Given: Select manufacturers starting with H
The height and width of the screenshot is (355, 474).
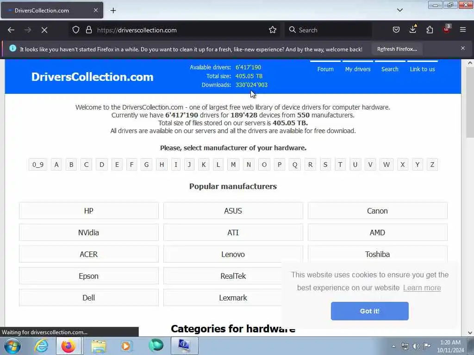Looking at the screenshot, I should point(162,165).
